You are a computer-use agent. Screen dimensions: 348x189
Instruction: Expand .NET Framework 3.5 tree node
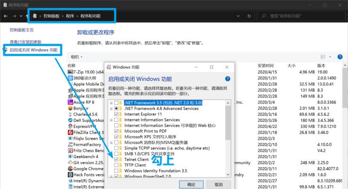pos(111,103)
